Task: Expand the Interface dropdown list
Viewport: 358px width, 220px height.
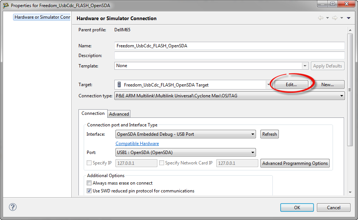Action: [253, 134]
